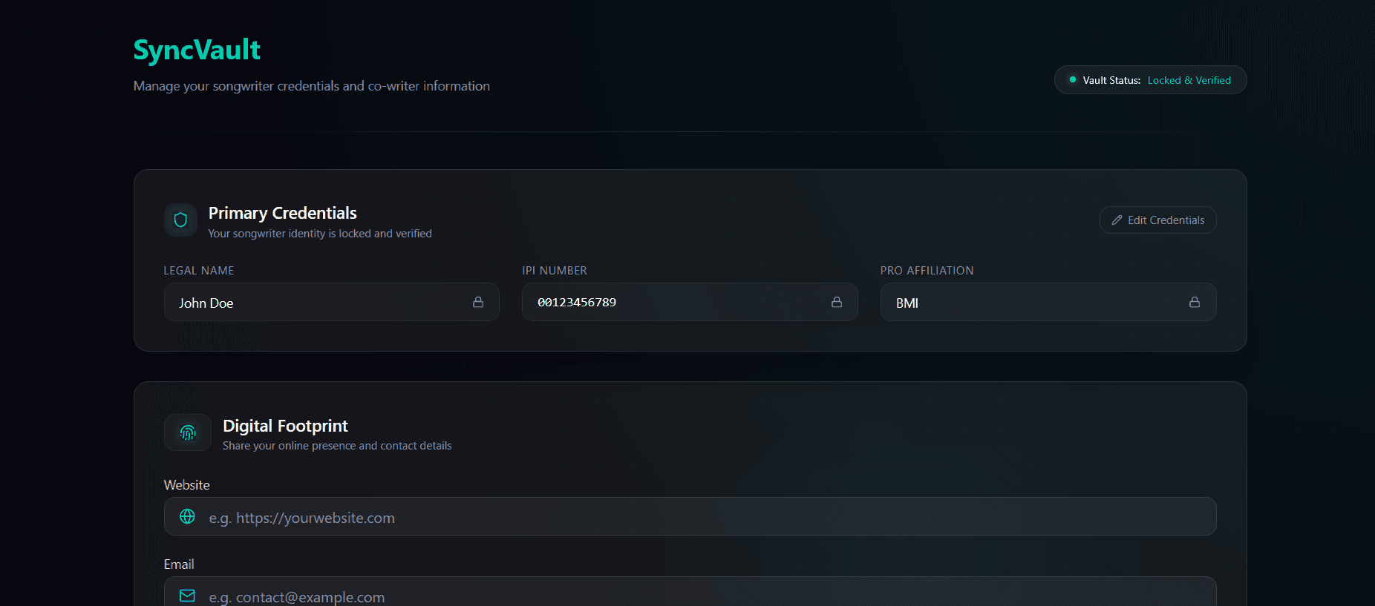Click 'Share your online presence and contact details'
This screenshot has width=1375, height=606.
pos(337,446)
